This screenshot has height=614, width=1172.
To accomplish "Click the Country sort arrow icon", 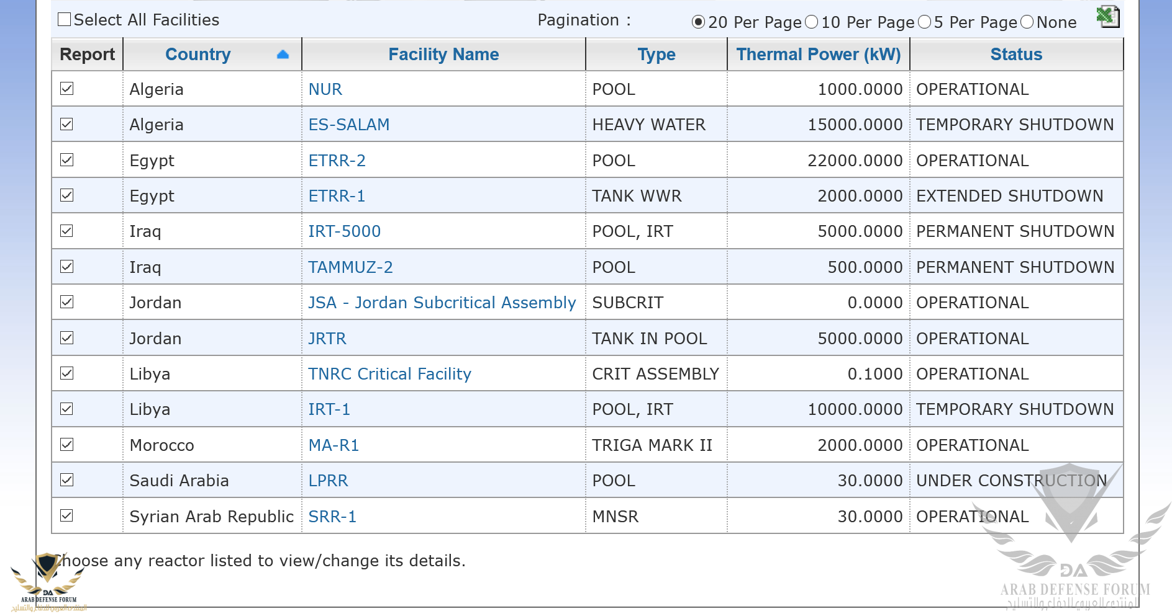I will click(x=283, y=55).
